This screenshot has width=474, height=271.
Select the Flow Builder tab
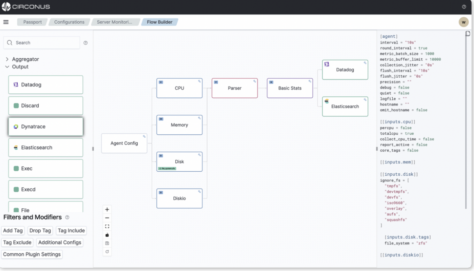pos(160,22)
